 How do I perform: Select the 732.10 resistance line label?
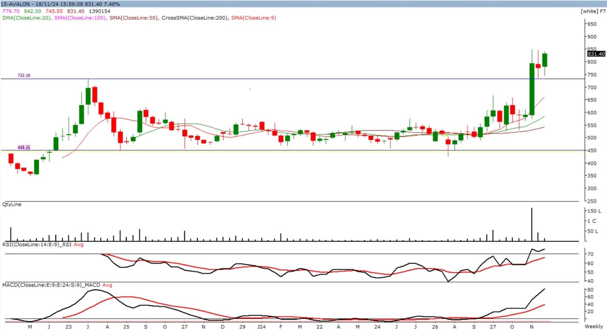click(x=24, y=75)
